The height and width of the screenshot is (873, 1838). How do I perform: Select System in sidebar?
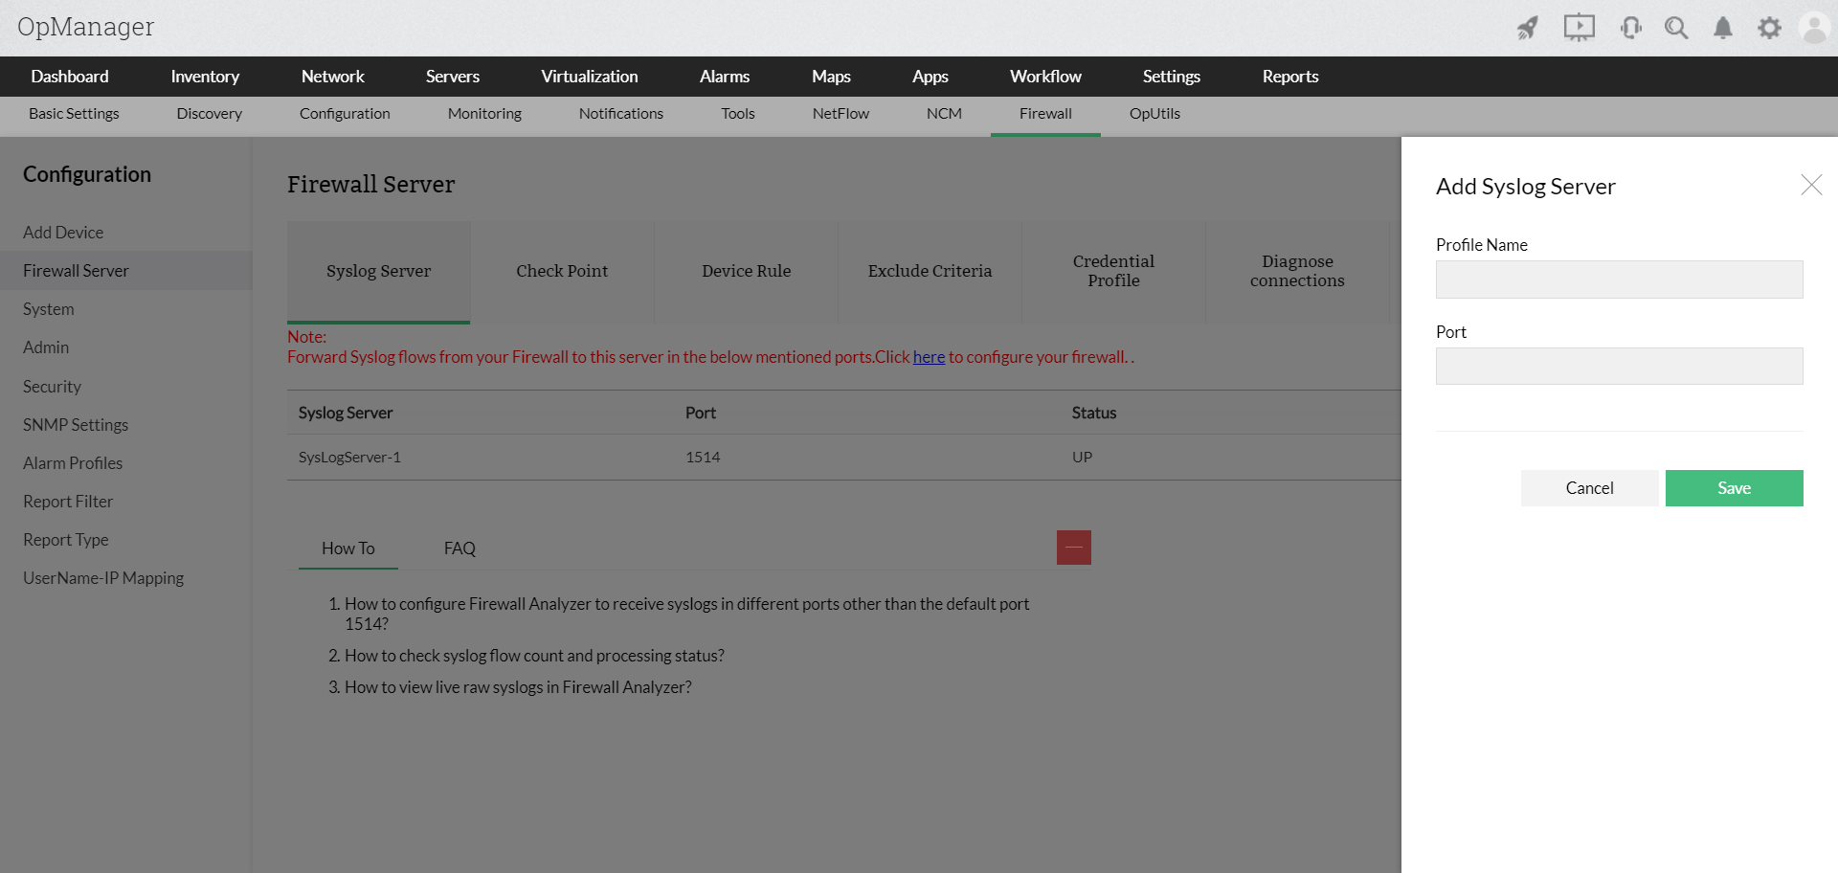coord(49,309)
